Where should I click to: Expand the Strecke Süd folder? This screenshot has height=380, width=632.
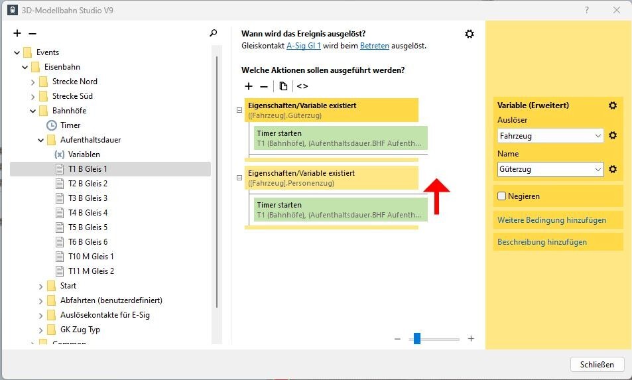(33, 96)
